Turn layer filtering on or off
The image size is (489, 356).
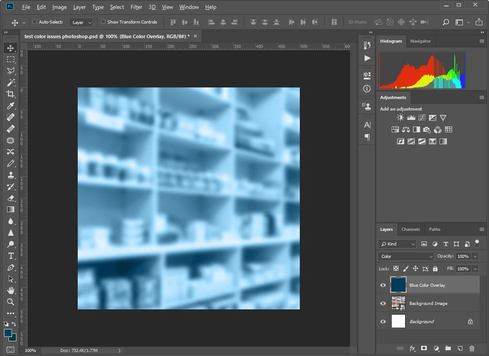477,243
